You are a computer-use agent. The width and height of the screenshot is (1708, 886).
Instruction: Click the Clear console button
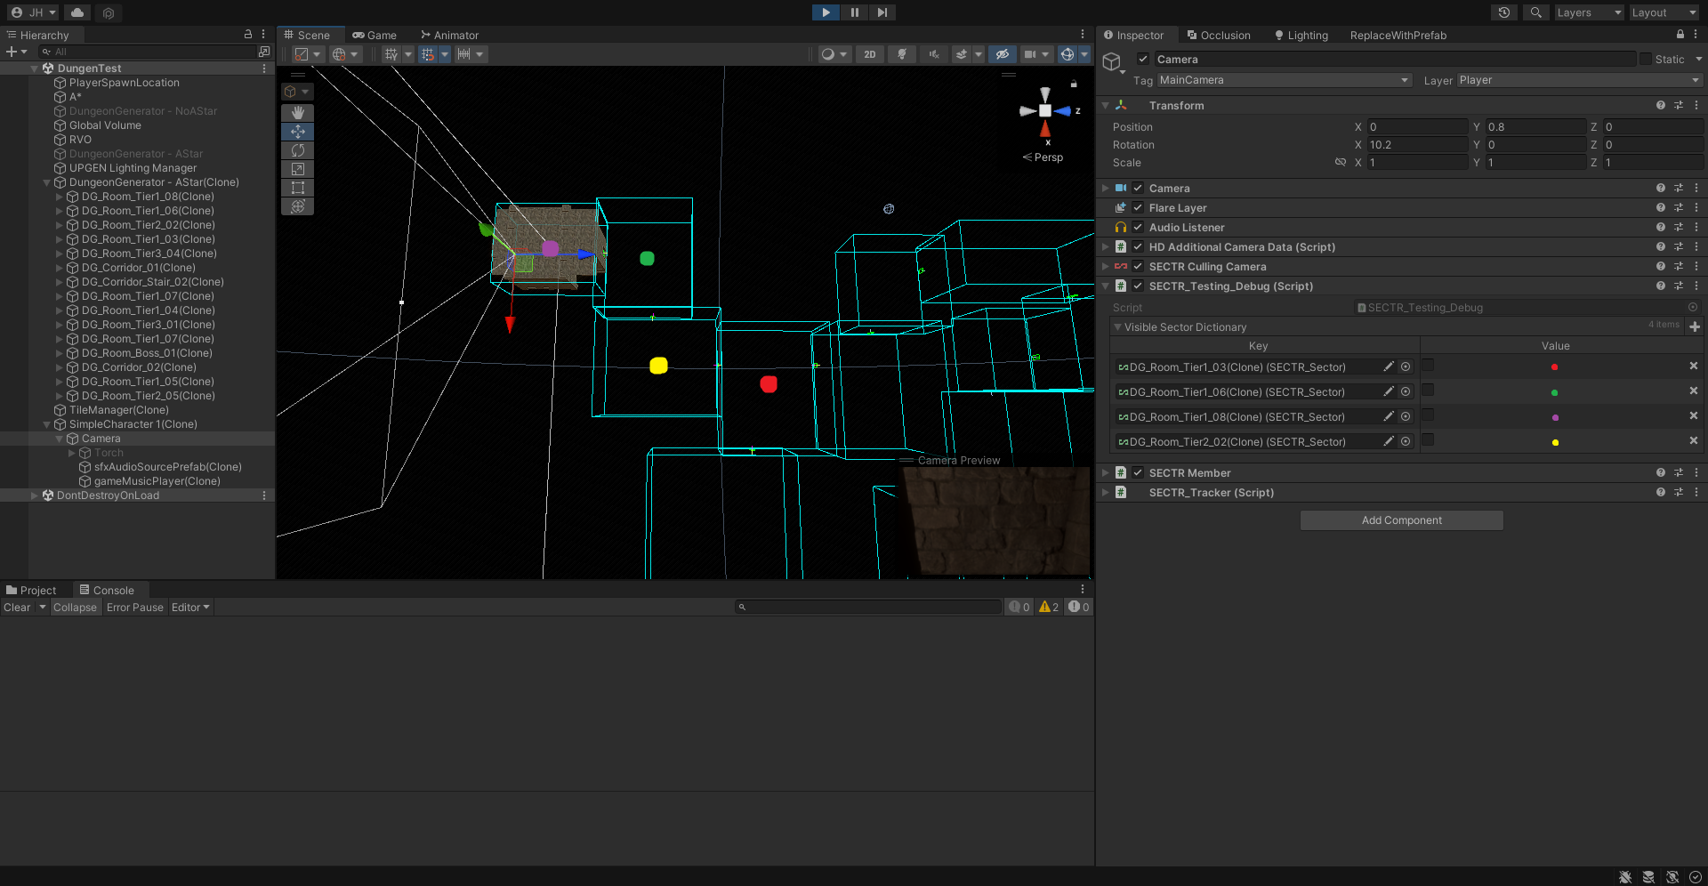17,608
